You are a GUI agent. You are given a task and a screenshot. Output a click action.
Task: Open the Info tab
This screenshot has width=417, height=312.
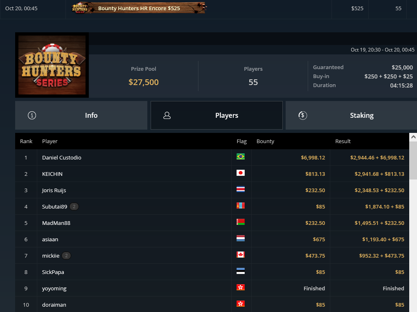point(81,115)
